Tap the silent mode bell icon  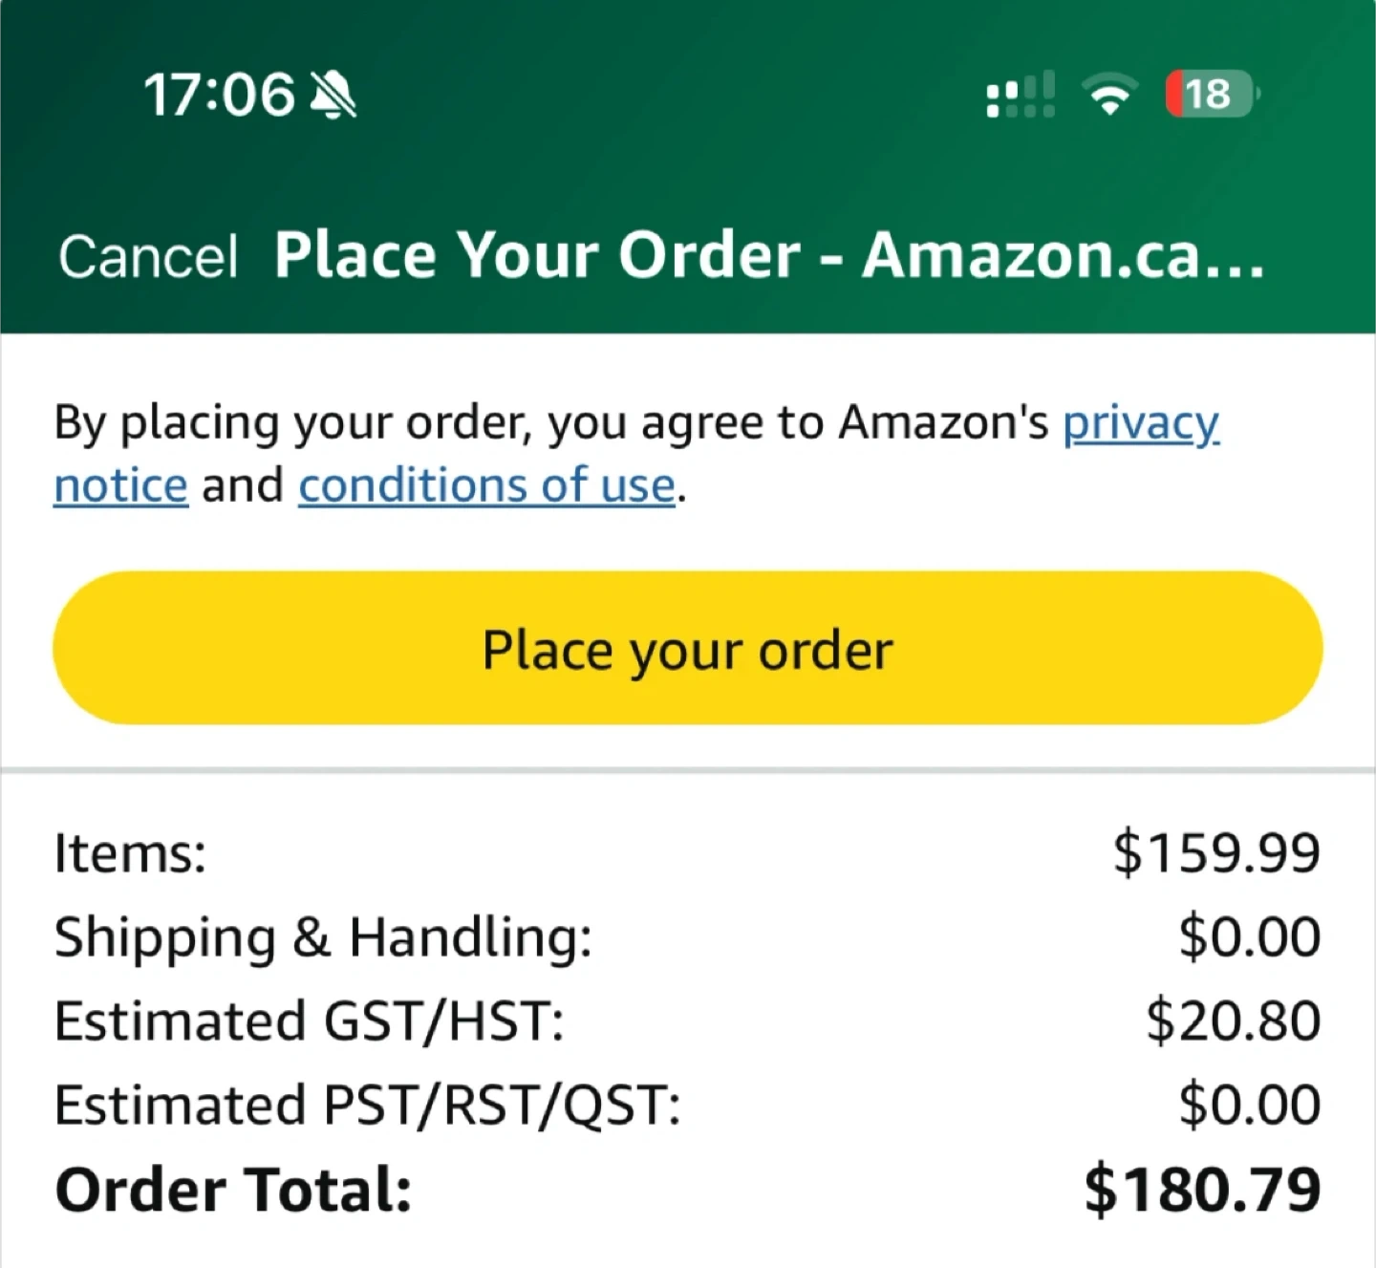(333, 96)
